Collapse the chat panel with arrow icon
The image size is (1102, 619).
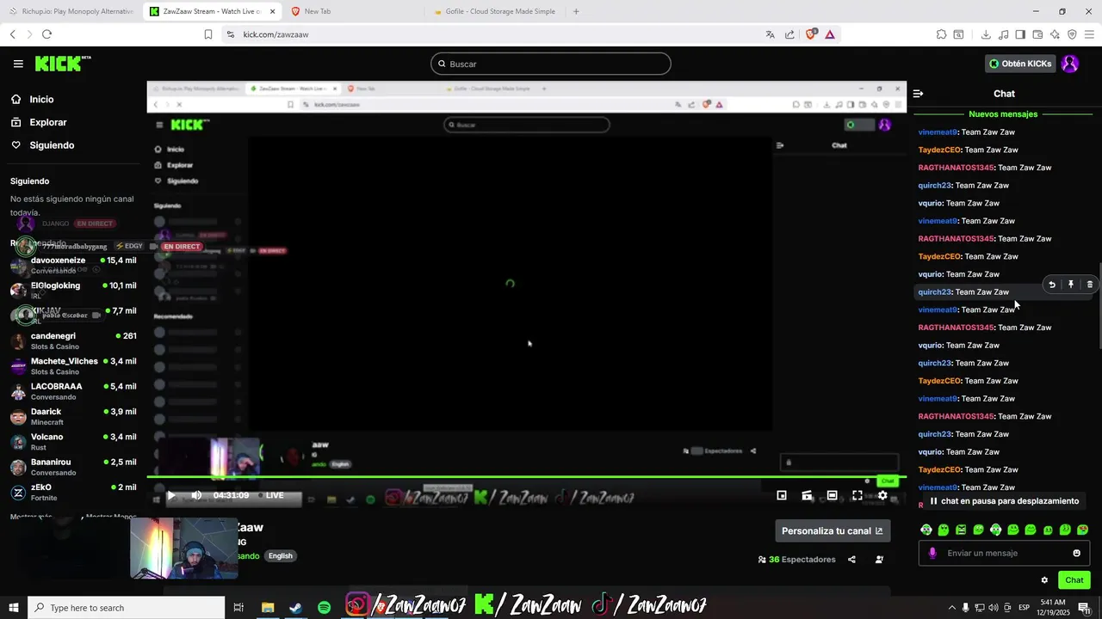point(918,94)
